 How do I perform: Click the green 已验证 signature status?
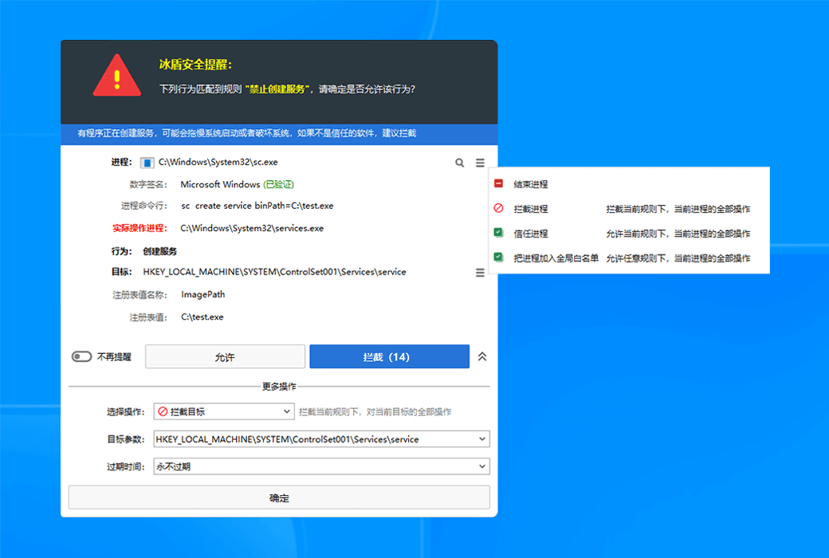tap(279, 184)
